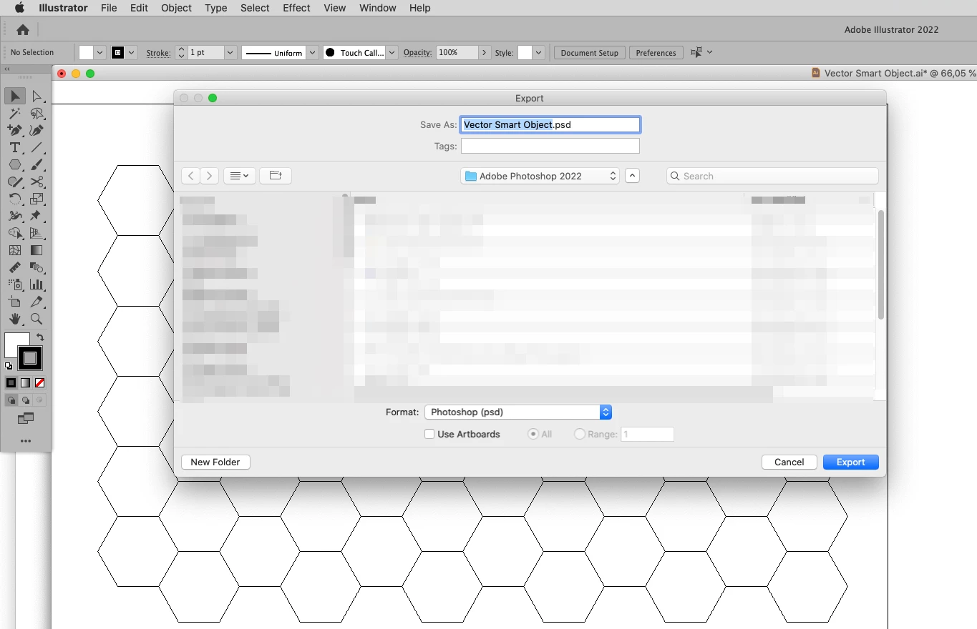Image resolution: width=977 pixels, height=629 pixels.
Task: Select the Symbol Sprayer tool
Action: (15, 284)
